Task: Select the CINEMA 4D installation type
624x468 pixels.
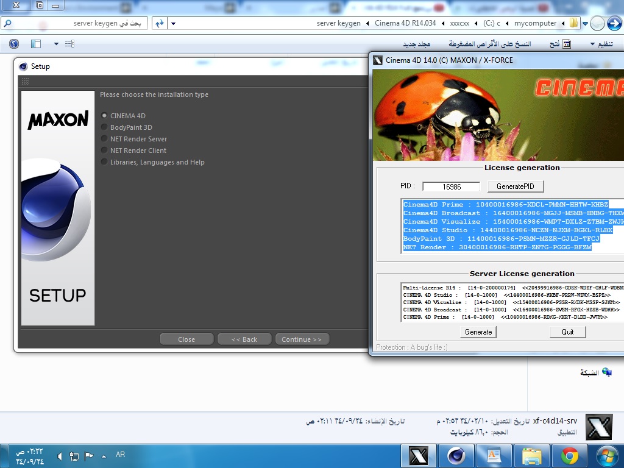Action: click(104, 116)
